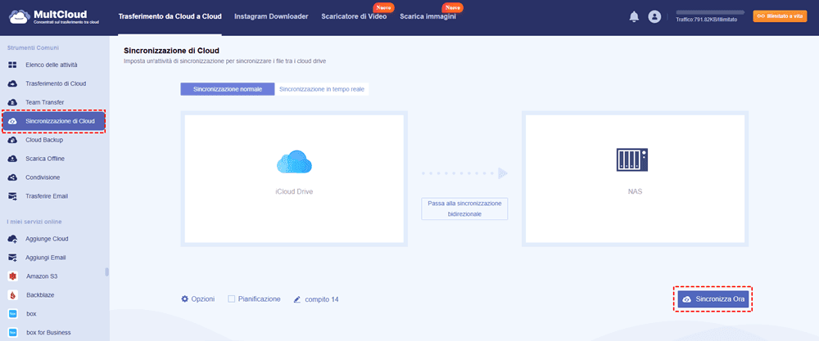Click the Pianificazione label
The width and height of the screenshot is (819, 341).
pyautogui.click(x=259, y=299)
